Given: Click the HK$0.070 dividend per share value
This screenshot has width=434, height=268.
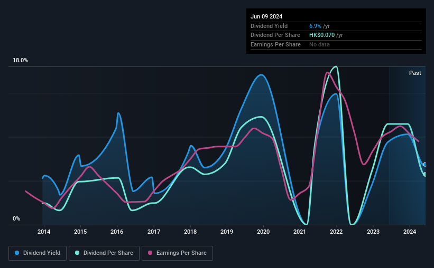Looking at the screenshot, I should click(x=322, y=35).
